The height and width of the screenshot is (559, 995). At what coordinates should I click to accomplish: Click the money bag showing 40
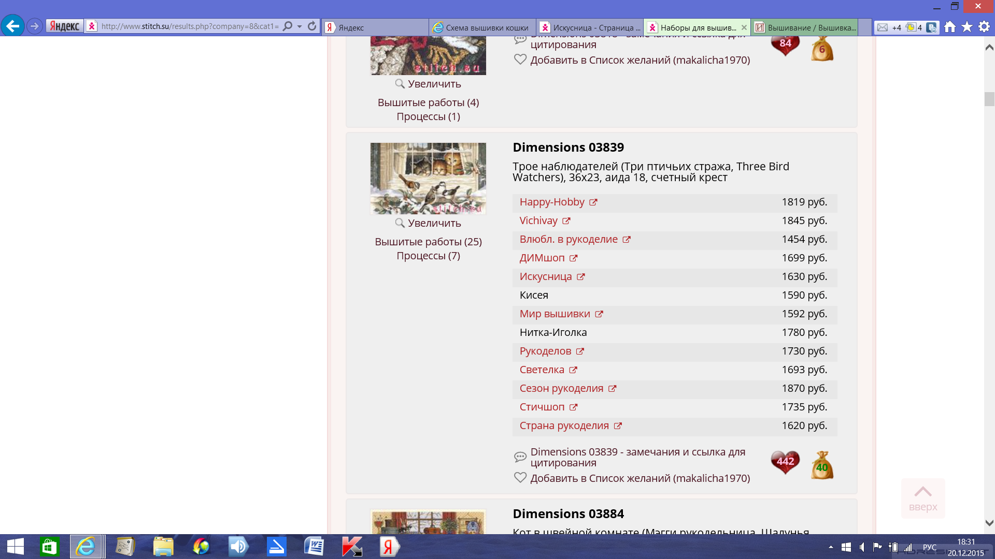822,465
